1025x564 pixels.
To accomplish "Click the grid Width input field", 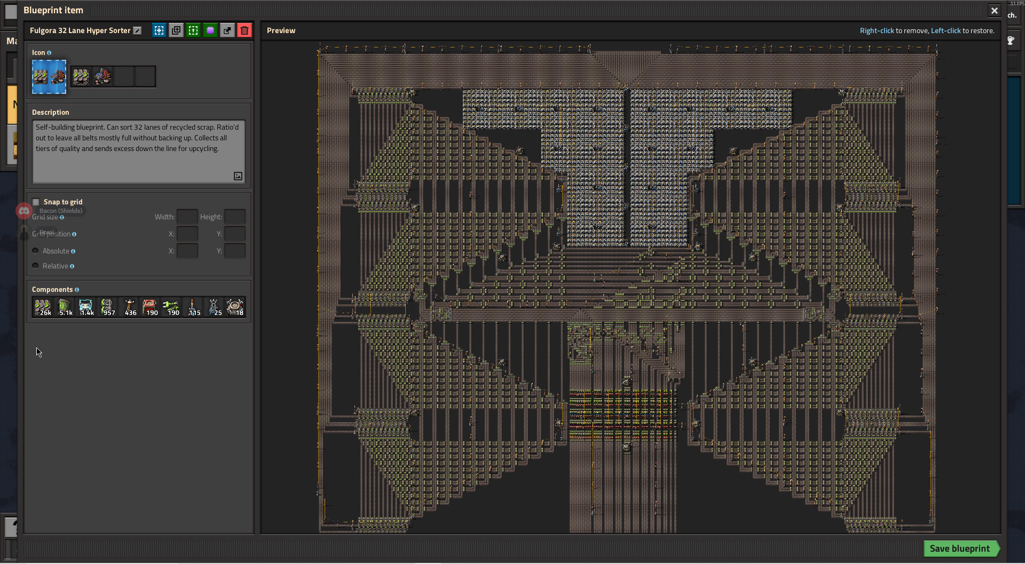I will [x=187, y=217].
